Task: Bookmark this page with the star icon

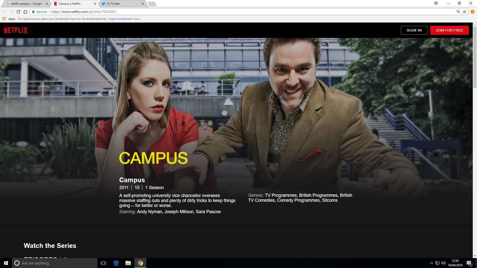Action: point(464,12)
